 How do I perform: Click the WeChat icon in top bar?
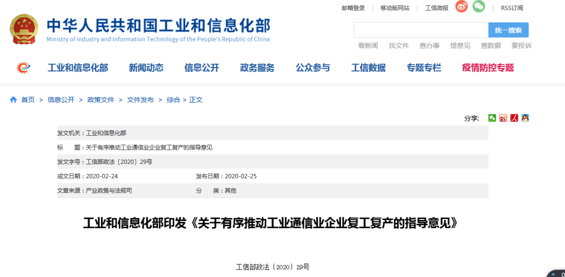pyautogui.click(x=479, y=7)
